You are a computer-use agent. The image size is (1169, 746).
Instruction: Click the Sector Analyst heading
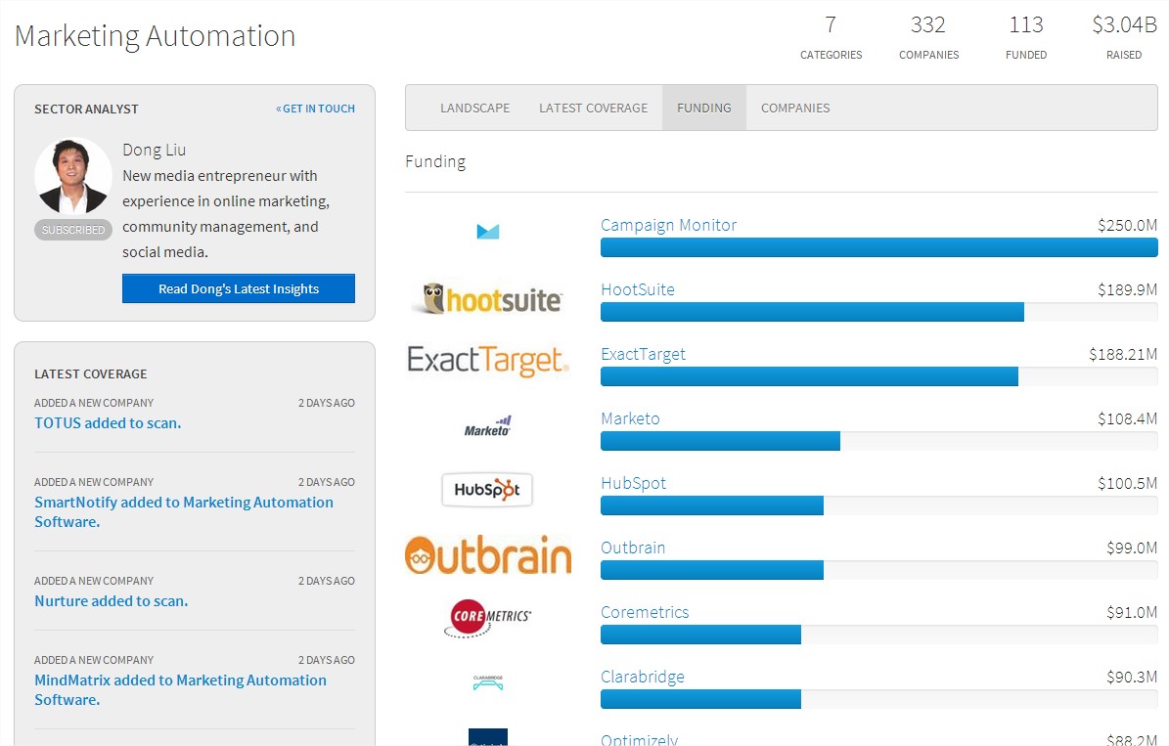coord(86,109)
